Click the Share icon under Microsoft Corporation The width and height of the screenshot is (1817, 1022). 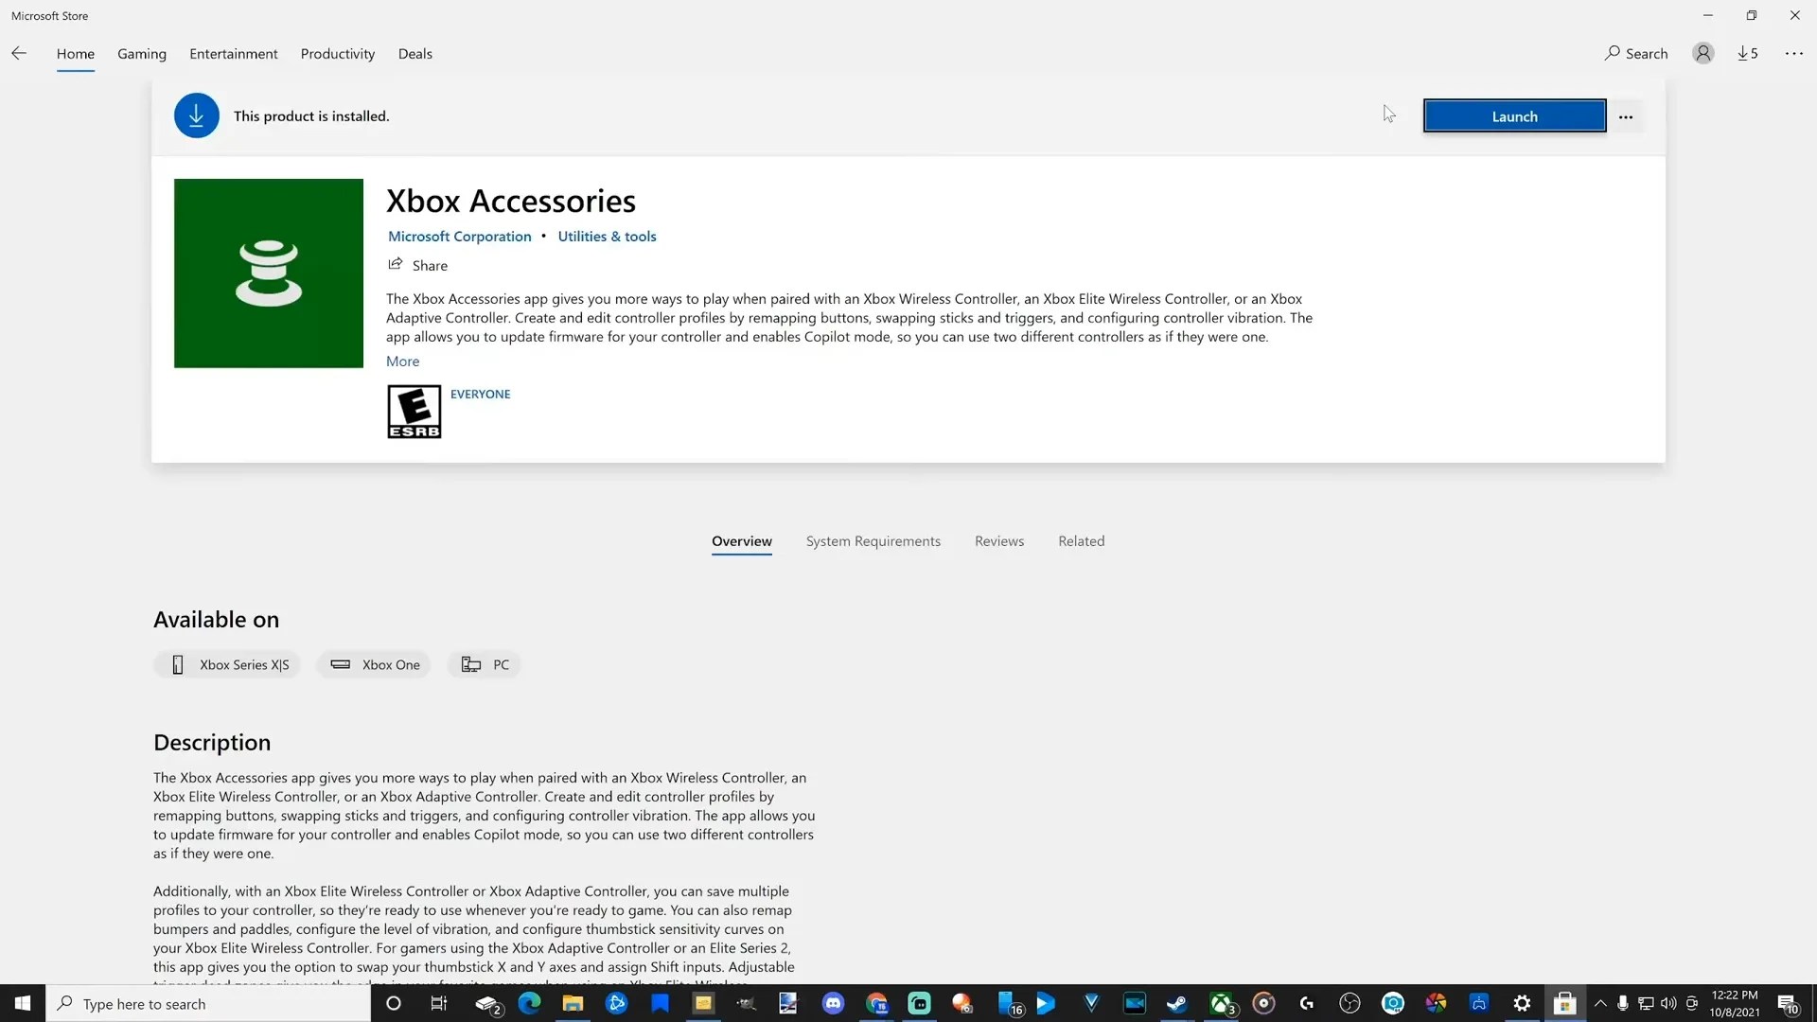[396, 265]
